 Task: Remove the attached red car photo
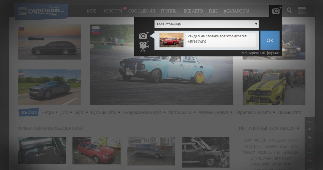point(181,35)
